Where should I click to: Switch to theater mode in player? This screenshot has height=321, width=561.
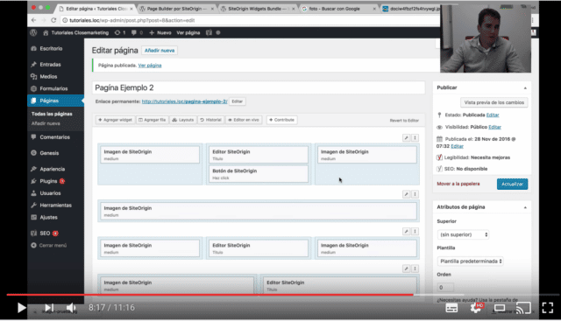coord(500,308)
